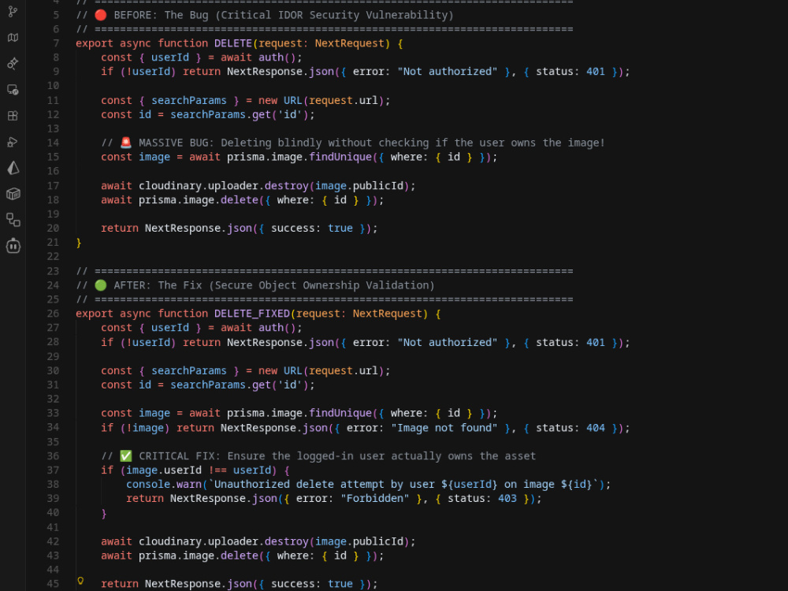Click status code 401 on line 9
Screen dimensions: 788x591
tap(596, 72)
